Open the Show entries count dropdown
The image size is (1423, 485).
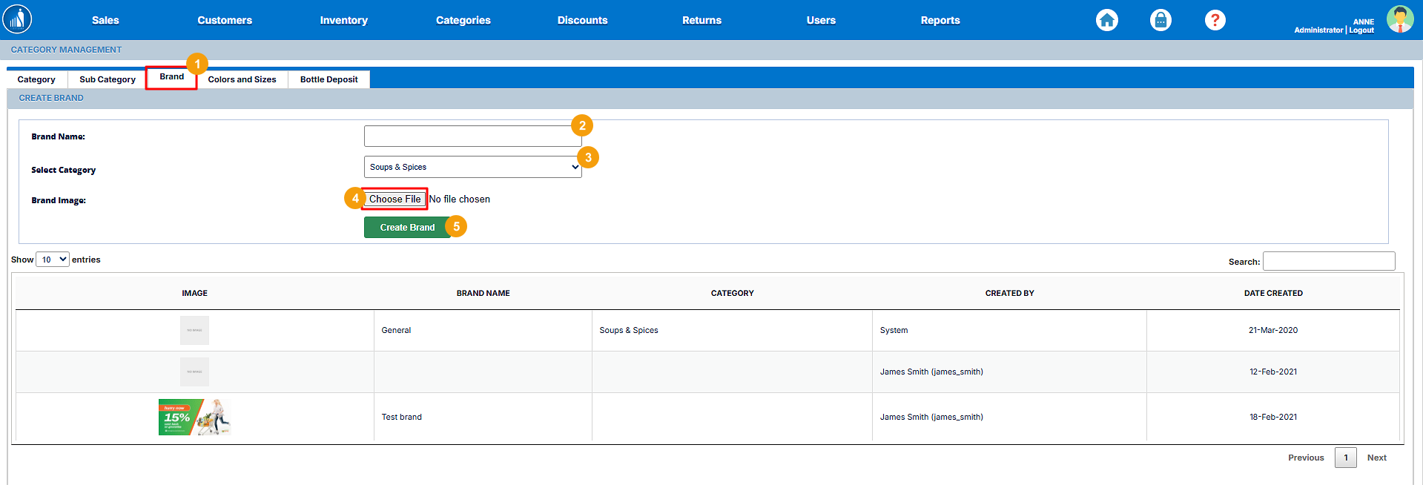pos(53,260)
